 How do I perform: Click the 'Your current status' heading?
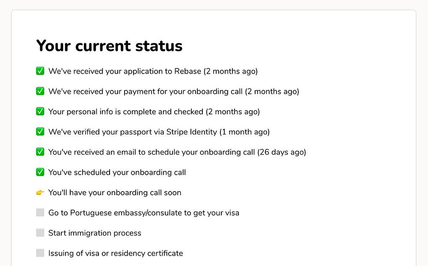(x=110, y=46)
